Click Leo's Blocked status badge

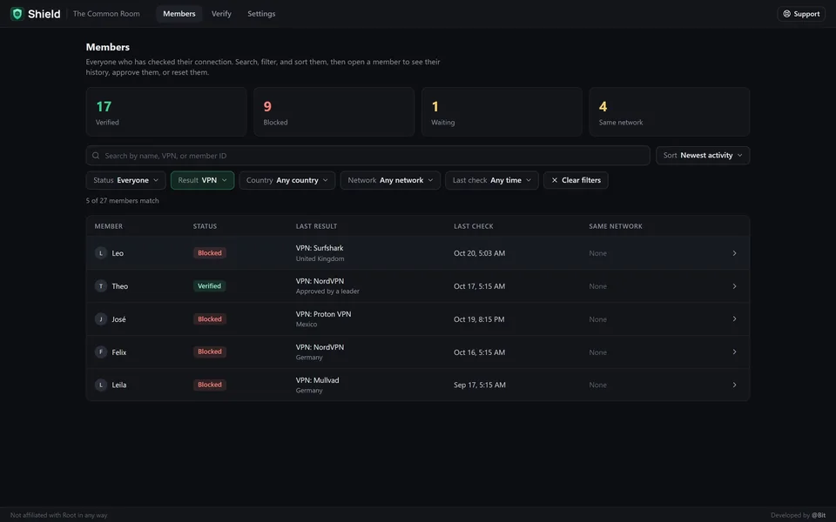tap(210, 253)
